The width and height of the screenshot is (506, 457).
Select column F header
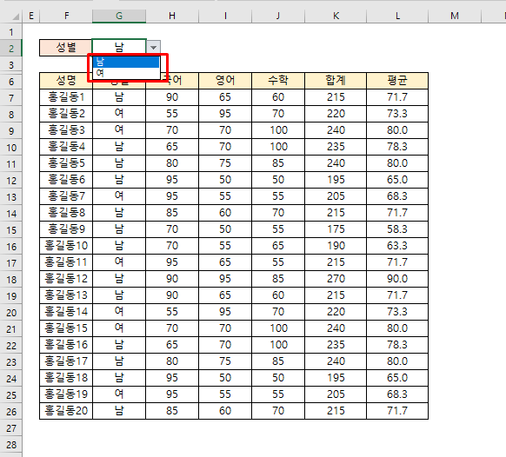[66, 16]
